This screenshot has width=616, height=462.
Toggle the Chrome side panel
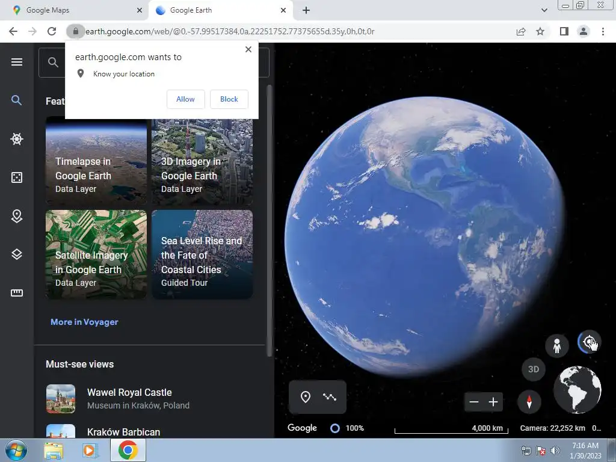564,31
